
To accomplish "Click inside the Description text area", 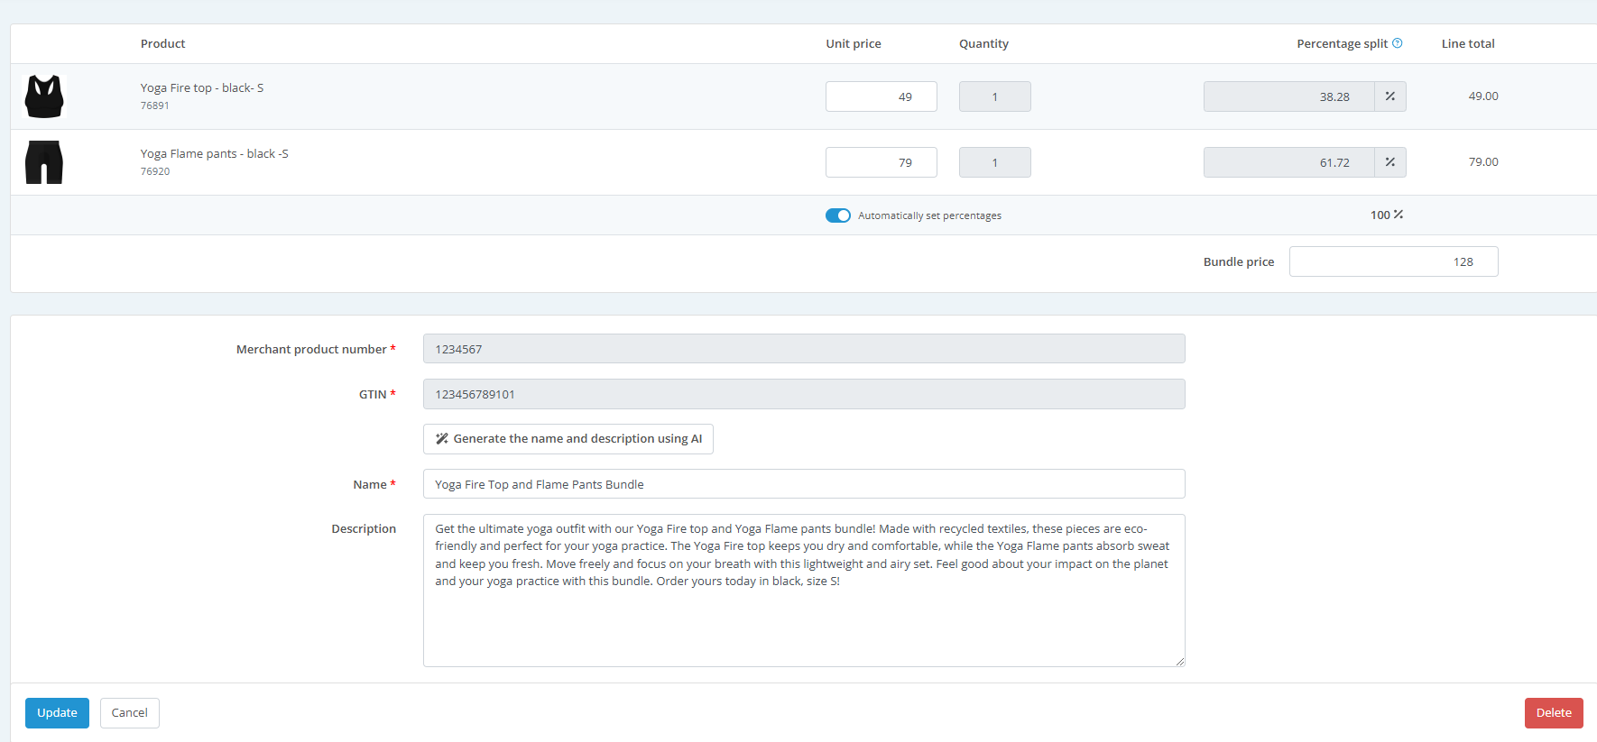I will (803, 622).
